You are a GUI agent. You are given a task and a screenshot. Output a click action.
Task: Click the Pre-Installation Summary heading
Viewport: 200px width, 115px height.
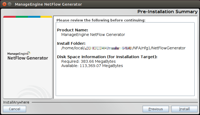(x=167, y=12)
